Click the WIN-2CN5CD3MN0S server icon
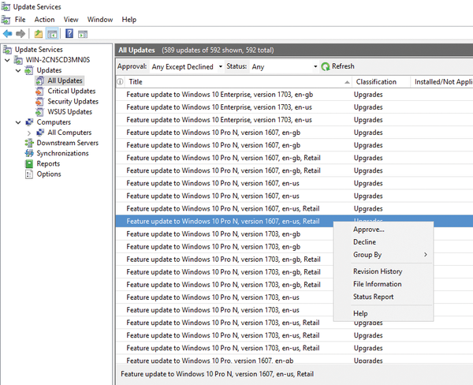The image size is (473, 385). pyautogui.click(x=18, y=60)
